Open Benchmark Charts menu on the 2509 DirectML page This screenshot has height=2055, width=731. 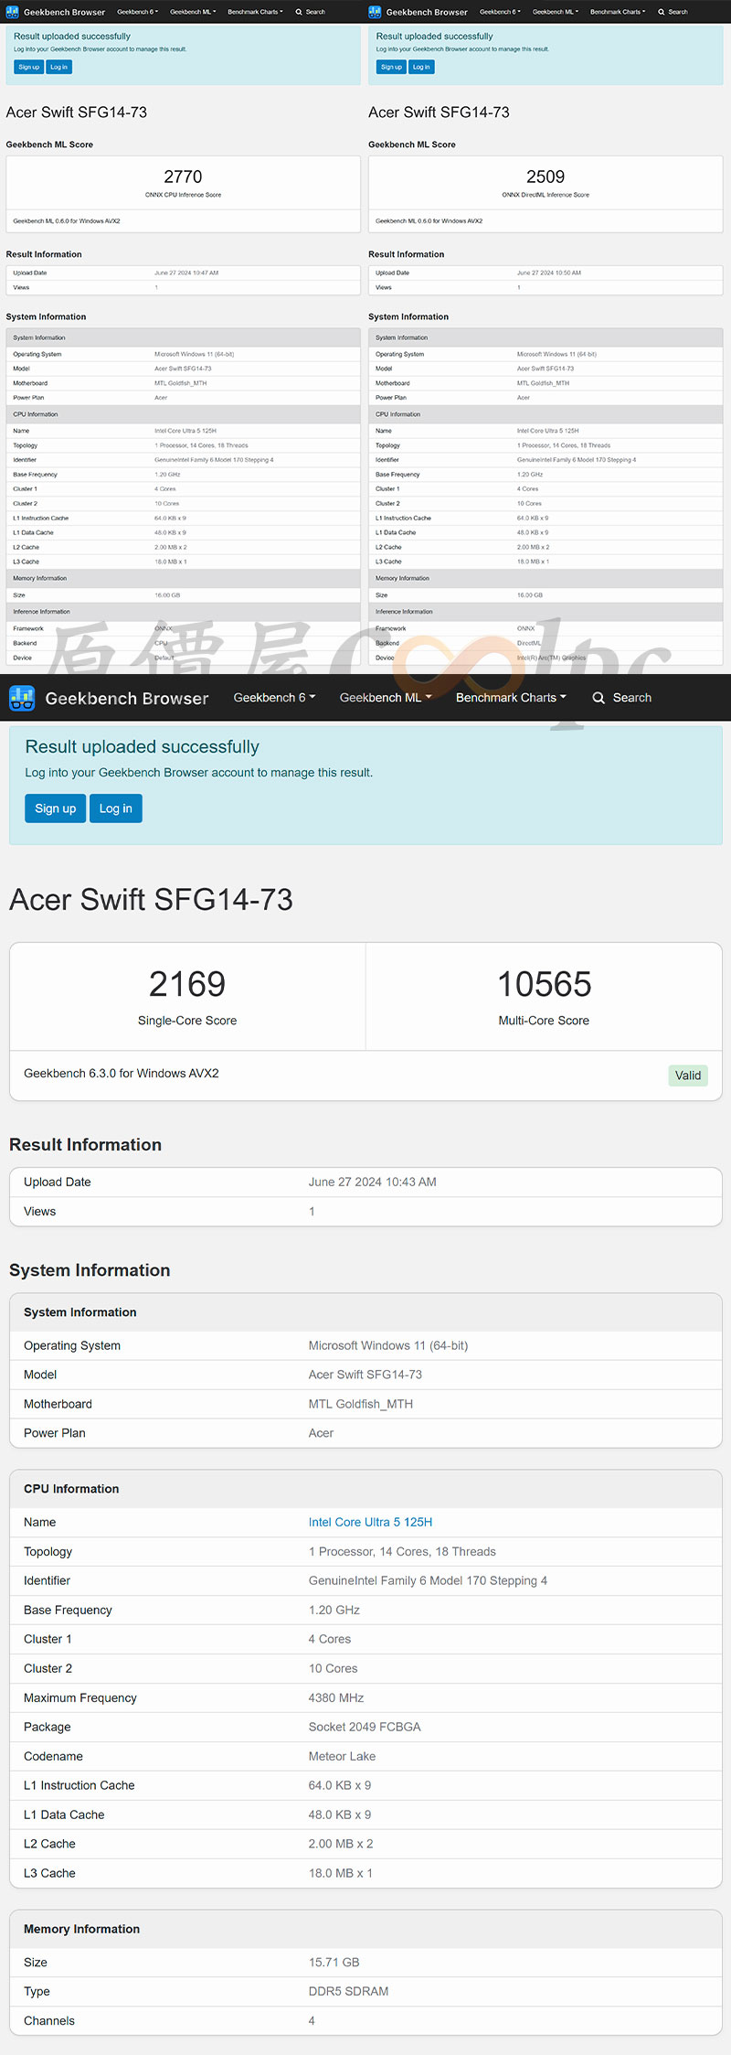tap(619, 12)
